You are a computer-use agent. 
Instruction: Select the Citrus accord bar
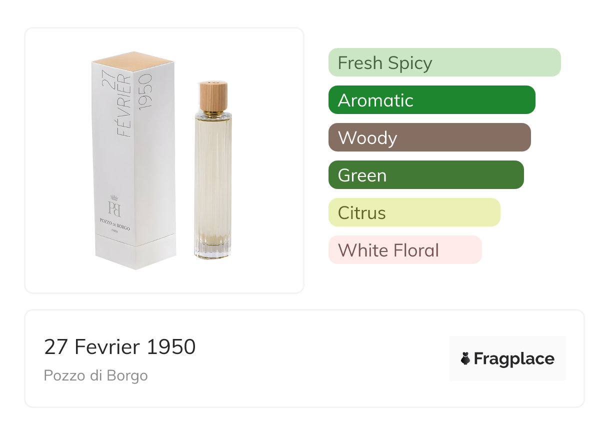(414, 212)
